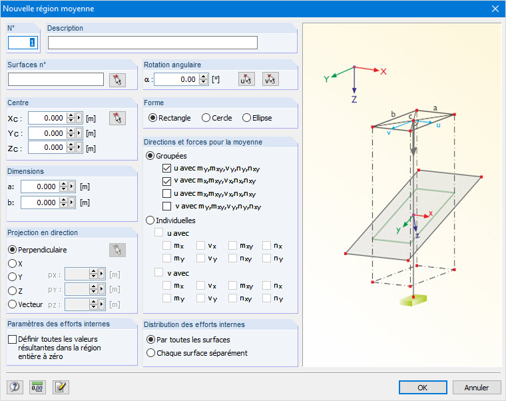Screen dimensions: 506x401
Task: Select rotation via v-axis pick icon
Action: tap(270, 79)
